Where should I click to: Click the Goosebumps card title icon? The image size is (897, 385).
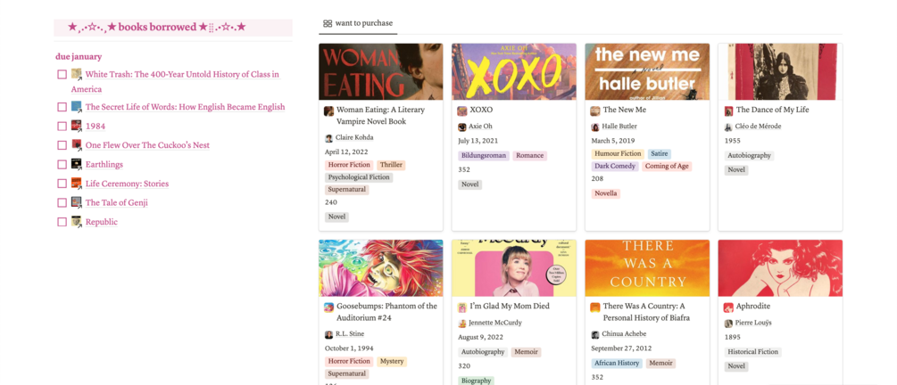point(329,307)
